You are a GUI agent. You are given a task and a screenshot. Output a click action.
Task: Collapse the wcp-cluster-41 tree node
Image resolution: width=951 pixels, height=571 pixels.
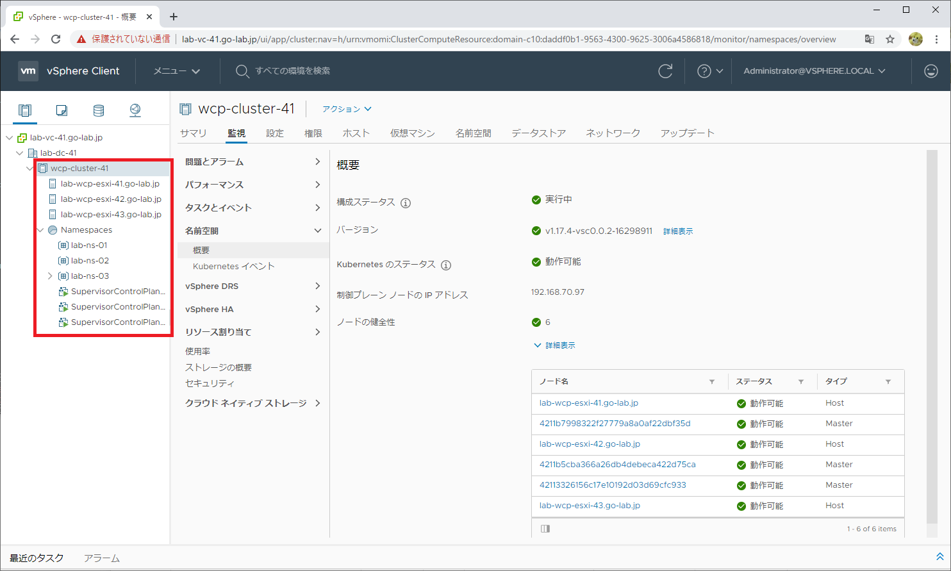click(x=29, y=169)
